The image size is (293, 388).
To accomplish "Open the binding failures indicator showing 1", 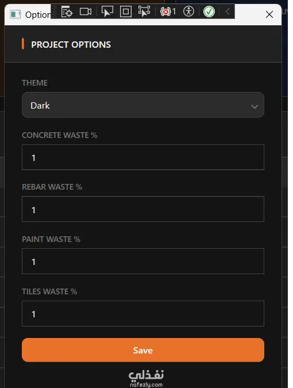I will [x=168, y=11].
